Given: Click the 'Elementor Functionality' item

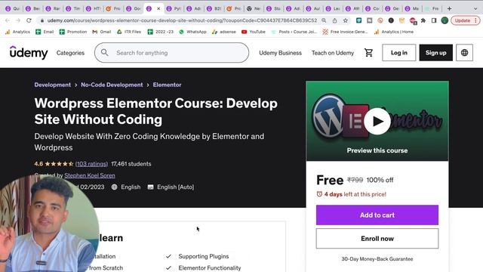Looking at the screenshot, I should pos(210,268).
